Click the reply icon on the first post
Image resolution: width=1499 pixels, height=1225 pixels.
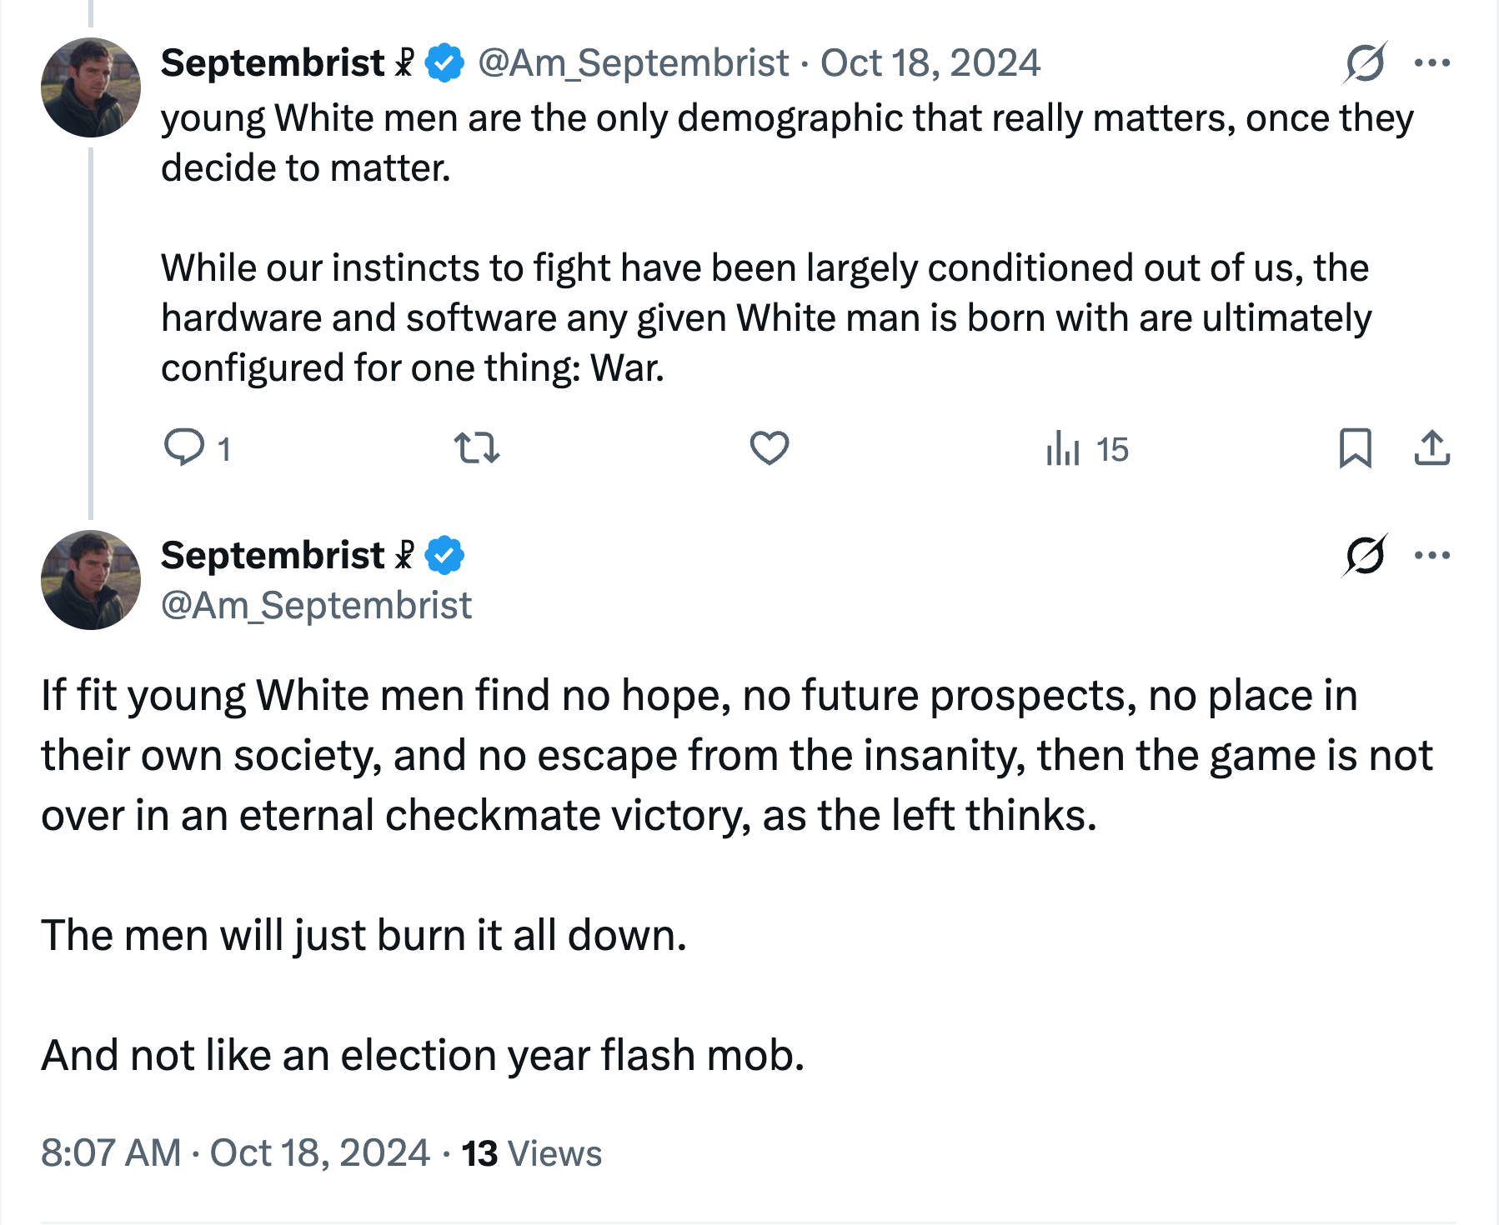[184, 447]
